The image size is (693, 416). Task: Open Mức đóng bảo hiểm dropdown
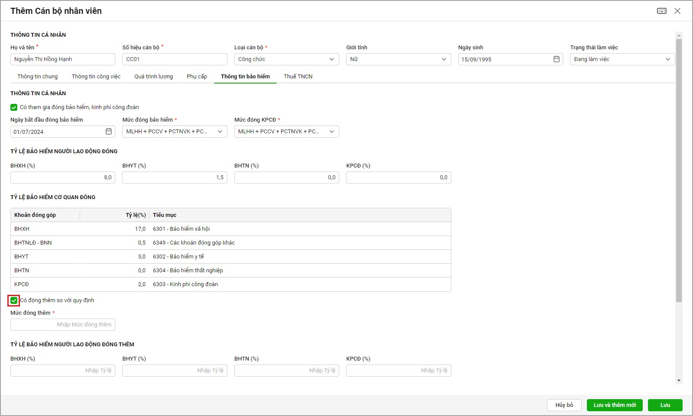220,132
